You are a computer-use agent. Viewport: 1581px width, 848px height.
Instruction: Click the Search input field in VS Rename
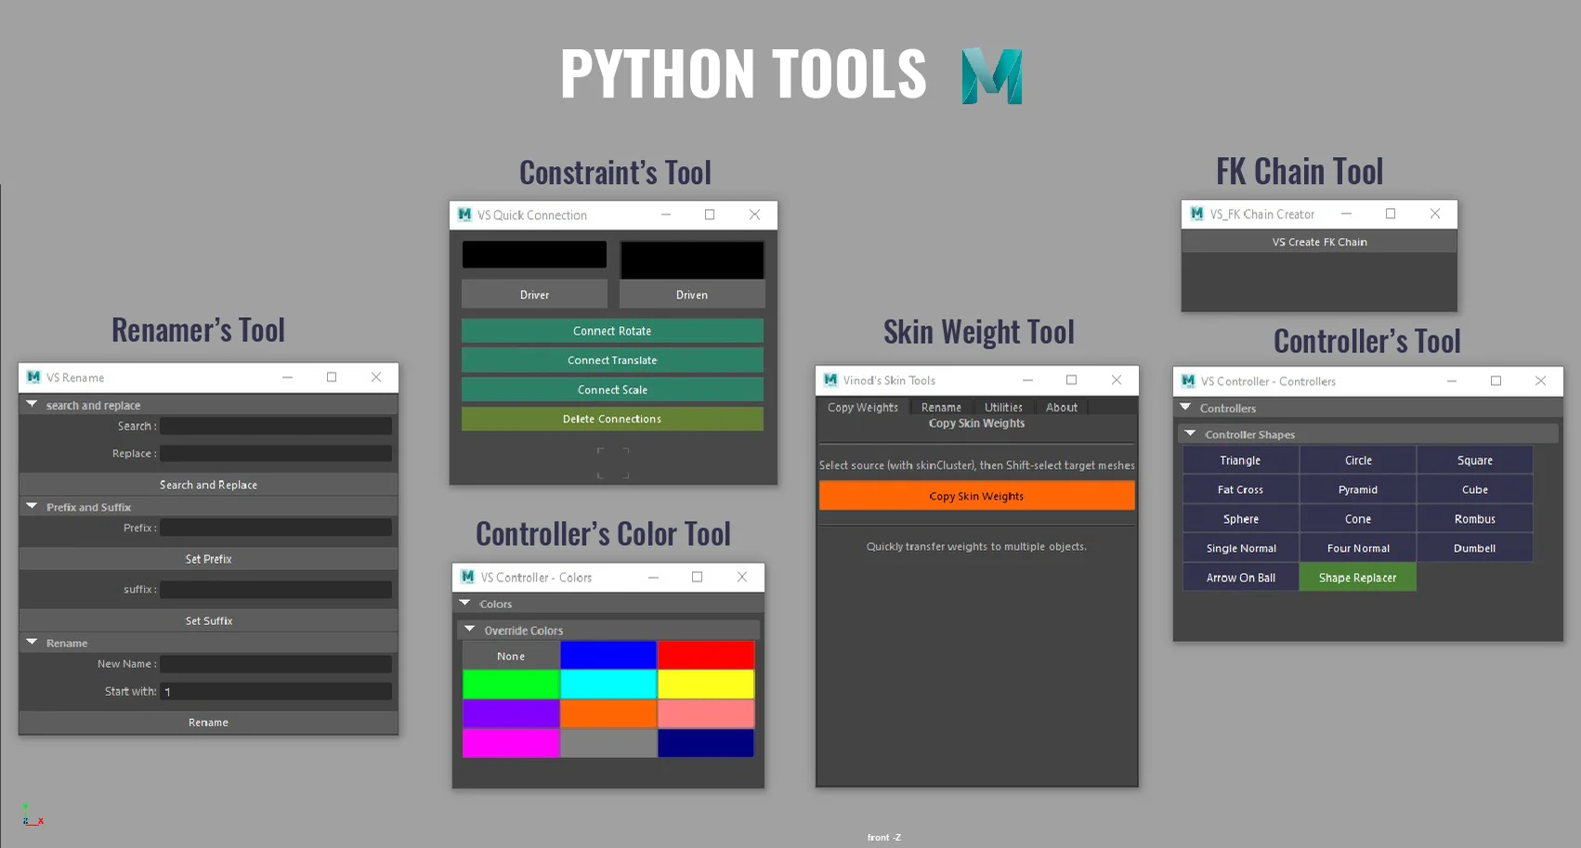point(275,425)
